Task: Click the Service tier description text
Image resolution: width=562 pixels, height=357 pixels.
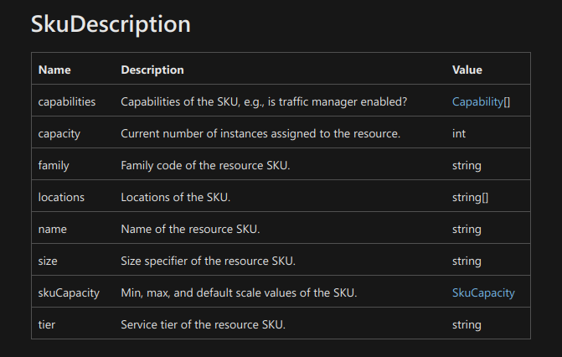Action: point(204,324)
